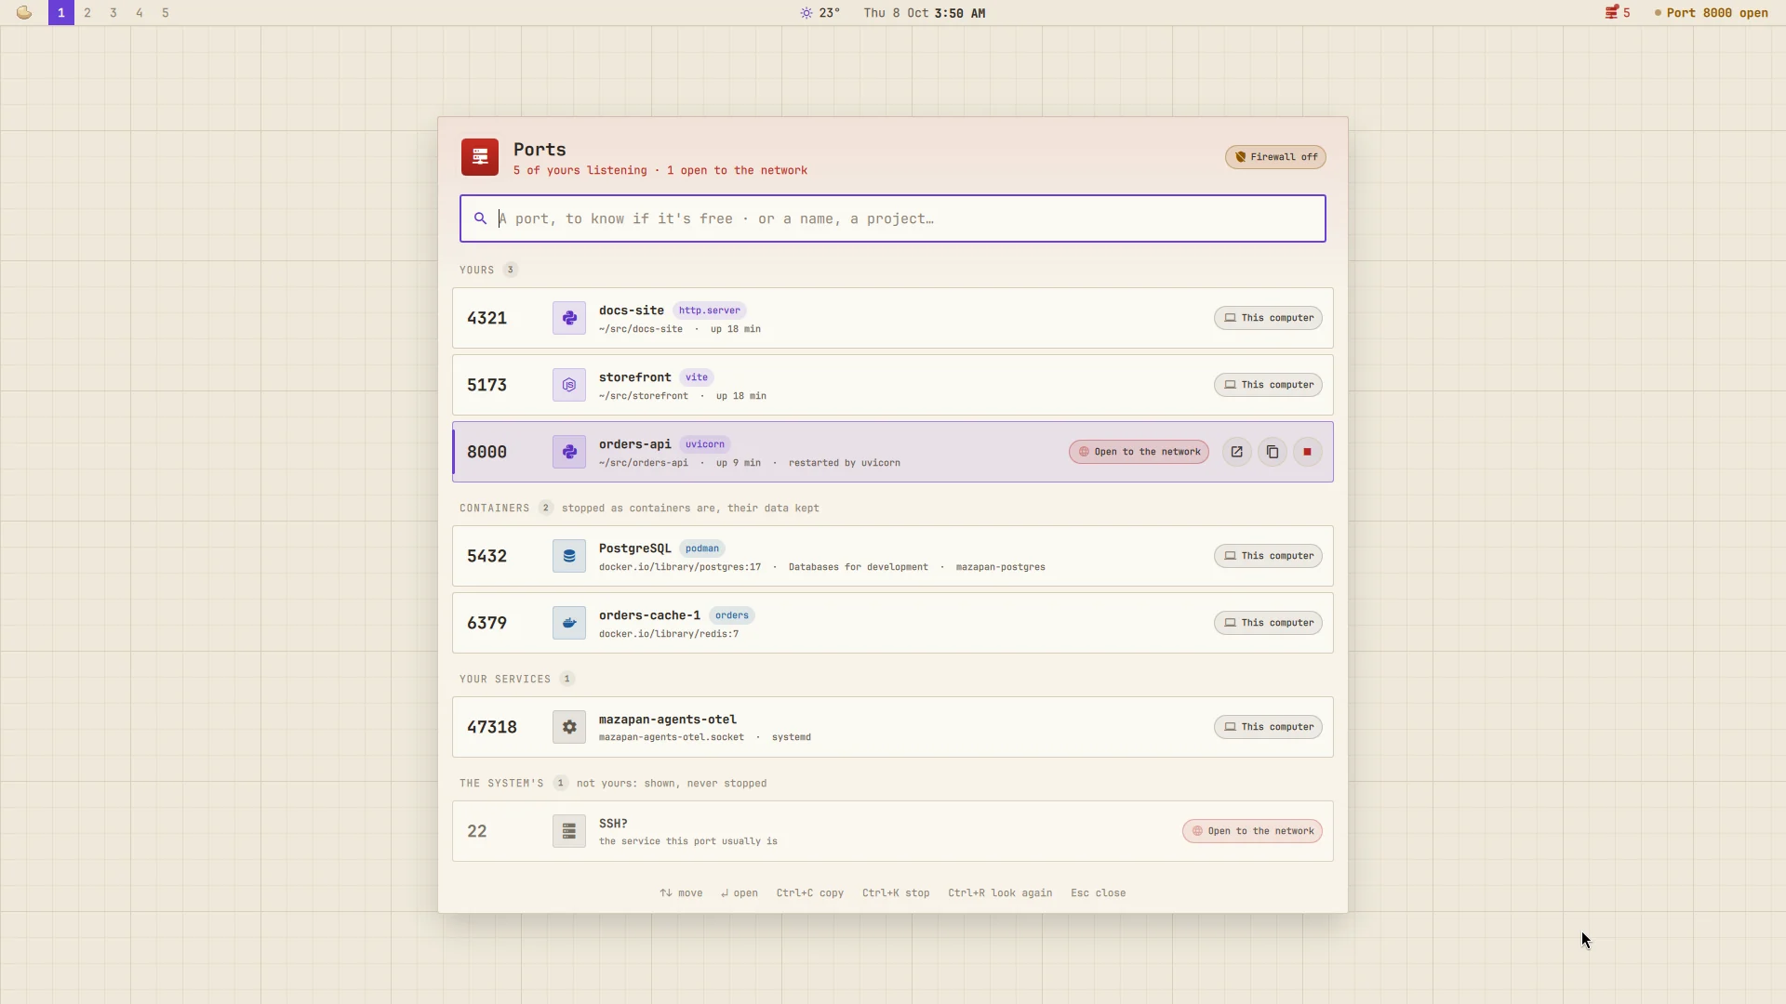The image size is (1786, 1004).
Task: Switch to workspace 2
Action: (87, 13)
